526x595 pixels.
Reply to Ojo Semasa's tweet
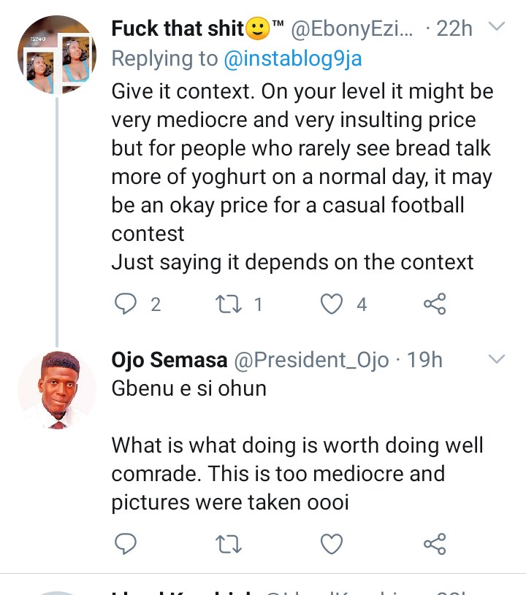click(127, 543)
